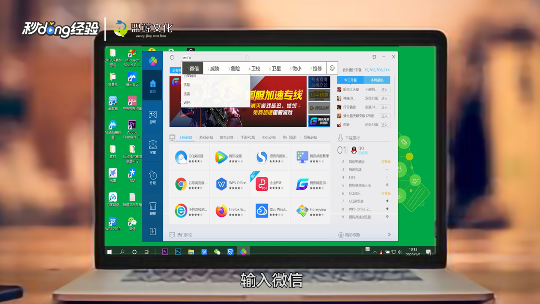Switch to the 上网必备 tab
Screen dimensions: 540x304
(185, 138)
